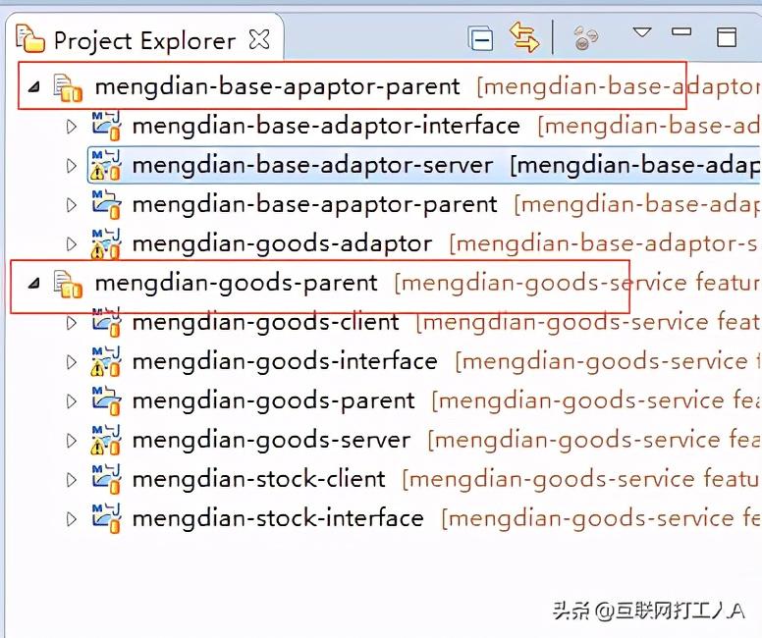Click the mengdian-goods-adaptor project icon

(105, 244)
